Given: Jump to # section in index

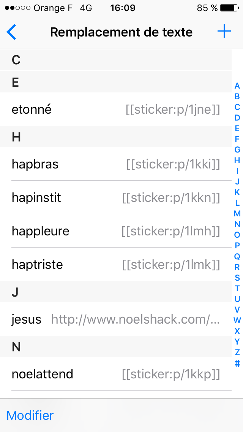Looking at the screenshot, I should click(x=237, y=364).
